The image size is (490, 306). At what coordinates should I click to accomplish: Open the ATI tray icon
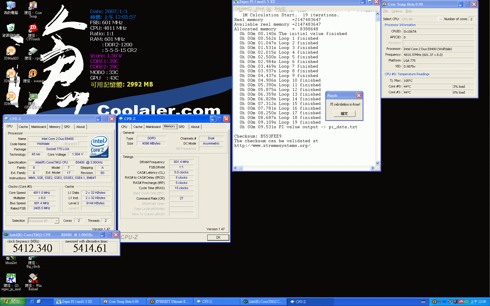(x=461, y=302)
